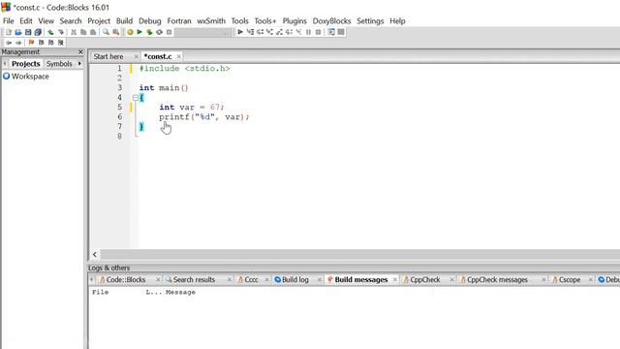Undo the last edit
The image size is (620, 349).
50,32
